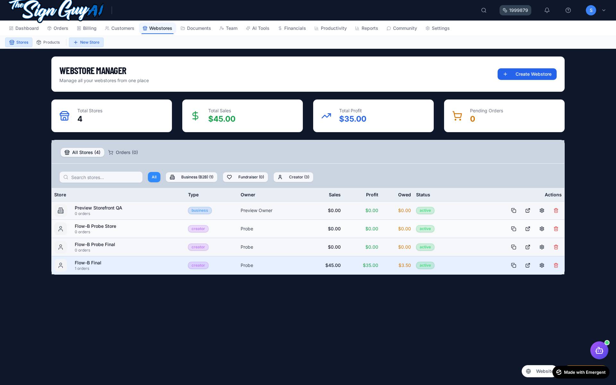
Task: Open the notifications bell
Action: point(547,10)
